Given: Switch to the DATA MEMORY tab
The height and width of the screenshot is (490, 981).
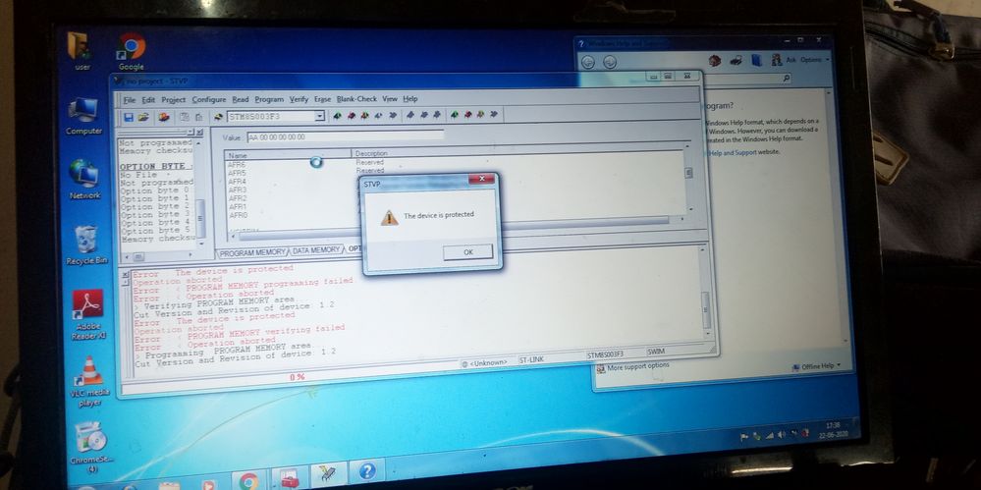Looking at the screenshot, I should 316,250.
